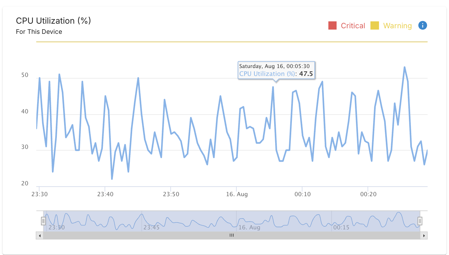Click the blue info icon
Viewport: 449px width, 255px height.
422,25
